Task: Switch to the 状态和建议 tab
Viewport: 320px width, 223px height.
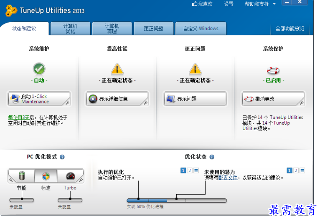Action: point(24,28)
